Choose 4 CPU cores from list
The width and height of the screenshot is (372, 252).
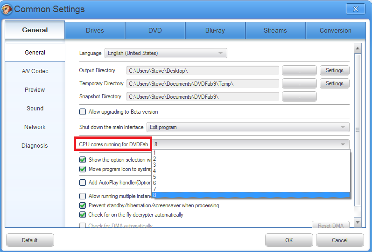[251, 171]
